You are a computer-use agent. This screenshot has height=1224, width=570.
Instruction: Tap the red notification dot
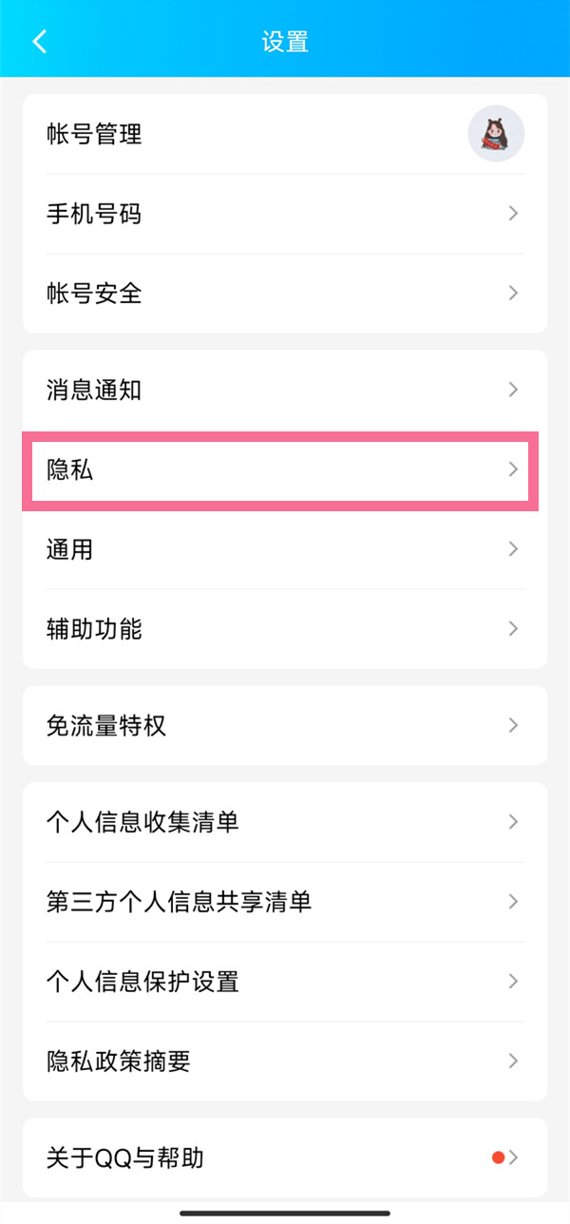pyautogui.click(x=498, y=1157)
